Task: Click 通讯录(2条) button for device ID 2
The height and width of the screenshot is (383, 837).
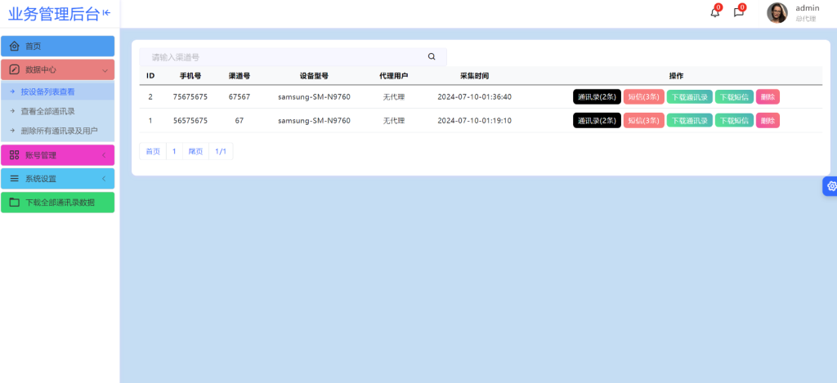Action: [x=597, y=97]
